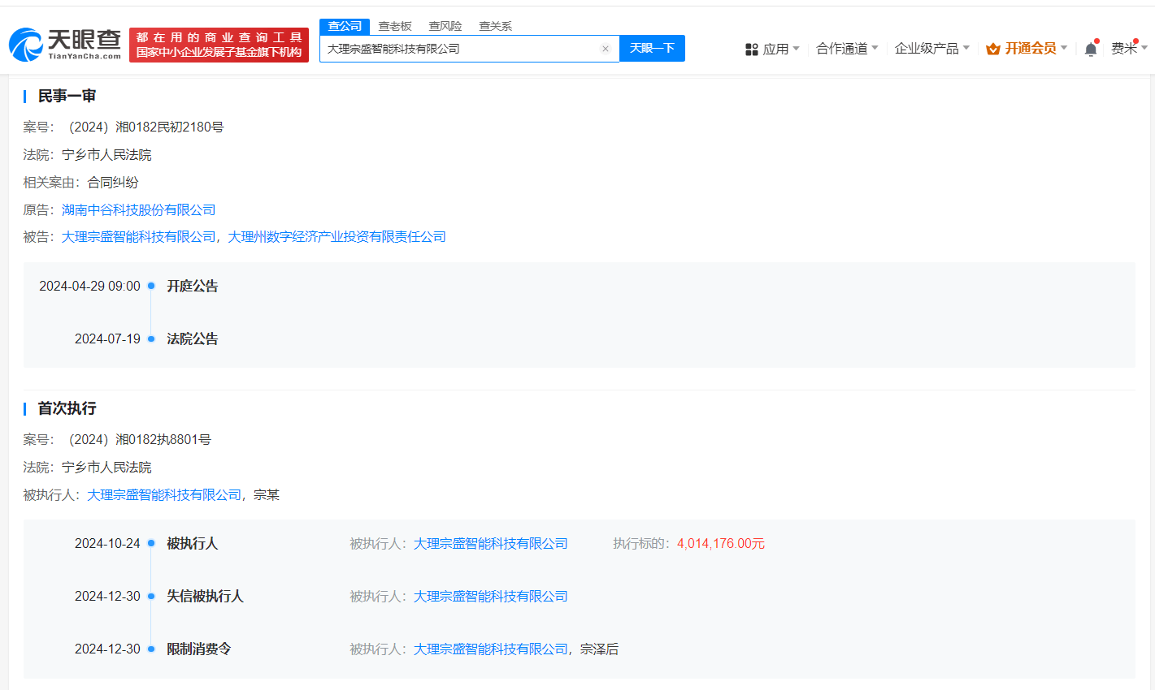Click the 被执行人 timeline entry dated 2024-10-24
This screenshot has width=1155, height=690.
[x=193, y=543]
